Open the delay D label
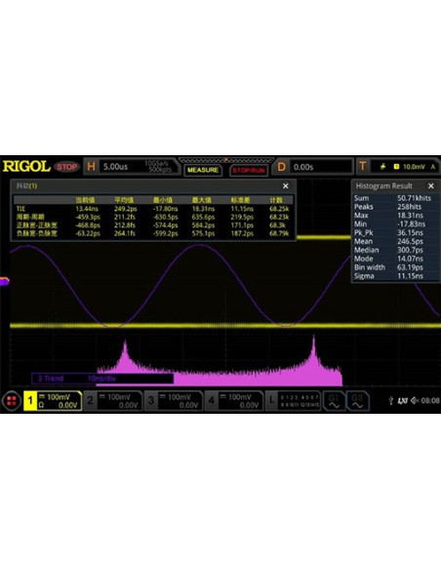 (282, 167)
